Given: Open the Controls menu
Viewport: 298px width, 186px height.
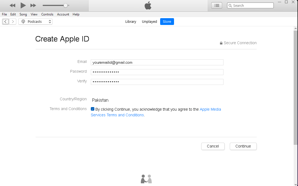Looking at the screenshot, I should [x=47, y=14].
